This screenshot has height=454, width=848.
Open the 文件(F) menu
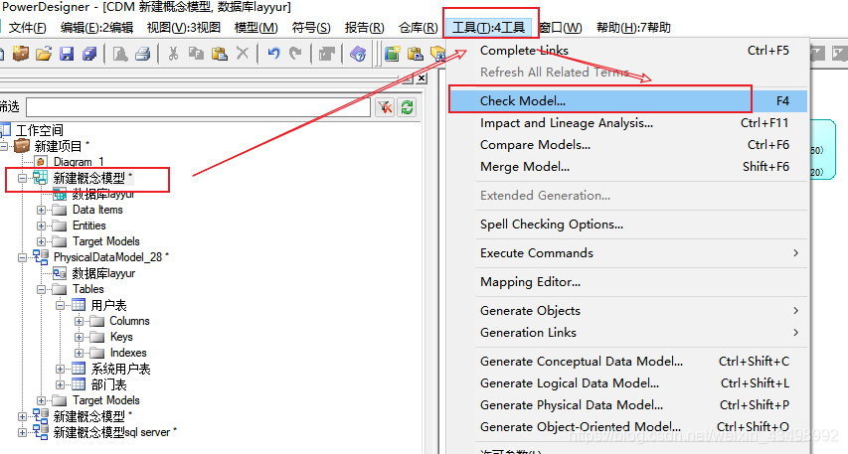point(27,27)
